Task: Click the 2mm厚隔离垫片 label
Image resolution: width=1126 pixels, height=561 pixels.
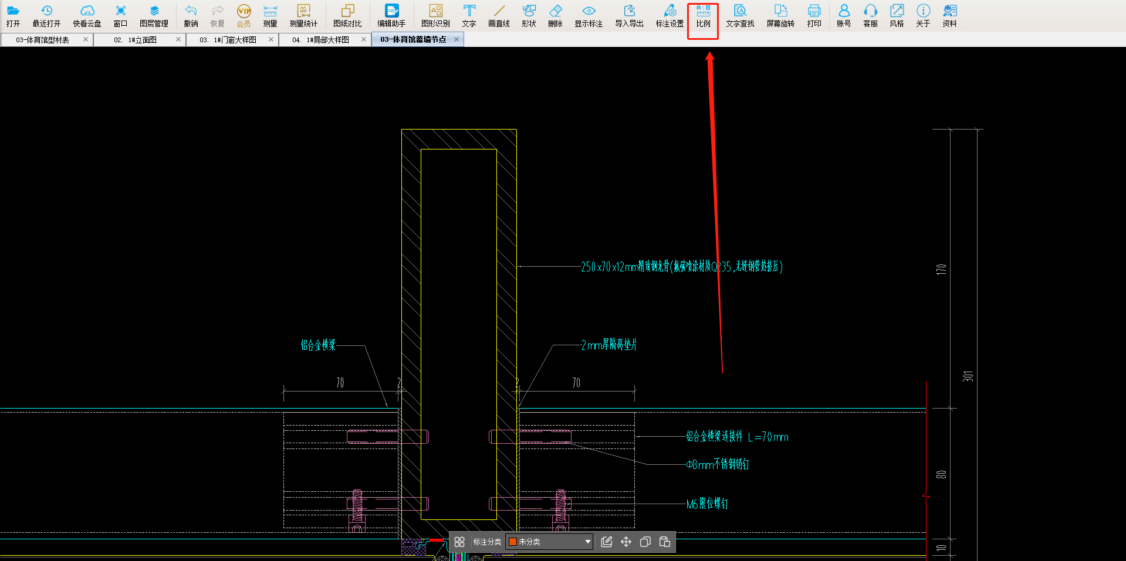Action: click(609, 345)
